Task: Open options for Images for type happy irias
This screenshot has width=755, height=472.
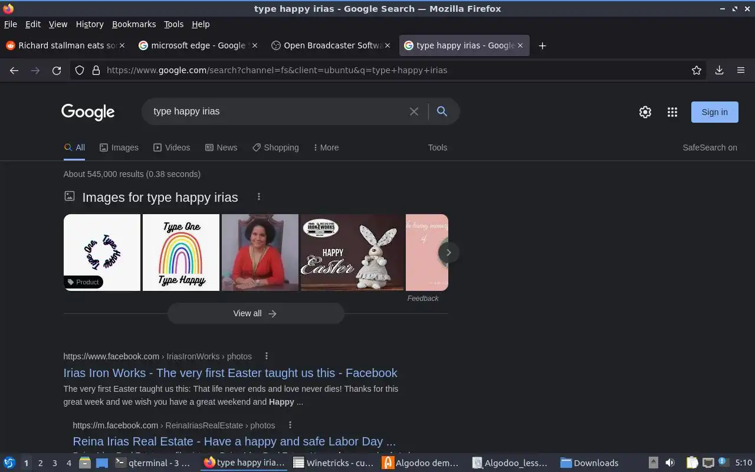Action: [x=258, y=197]
